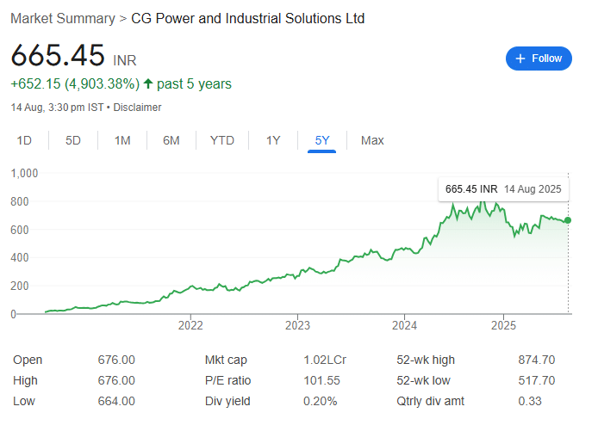This screenshot has width=598, height=425.
Task: Click the Div yield value 0.20%
Action: point(320,401)
